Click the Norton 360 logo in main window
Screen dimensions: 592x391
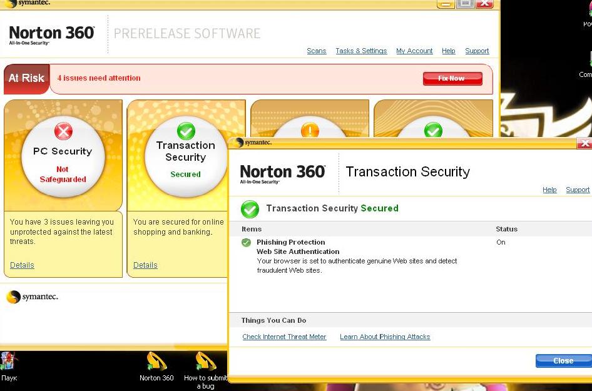click(x=52, y=35)
